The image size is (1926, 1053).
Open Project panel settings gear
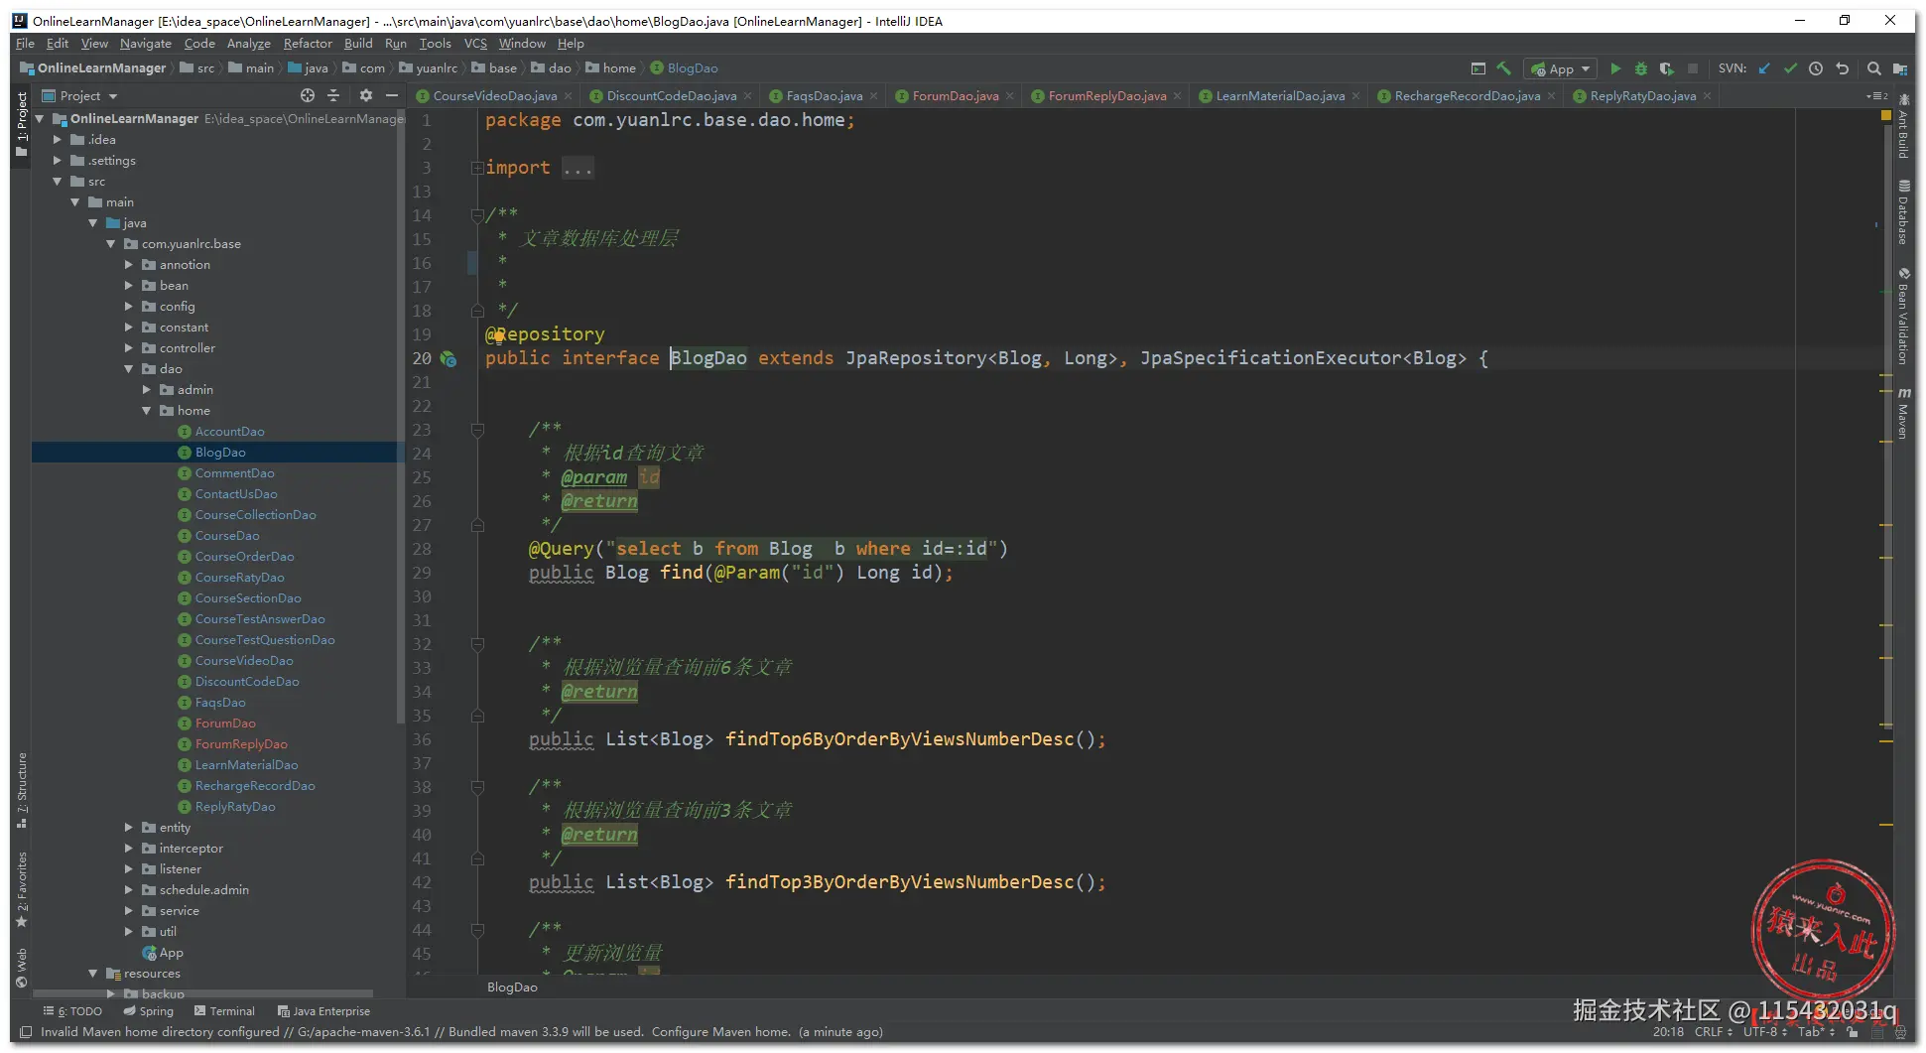coord(366,95)
